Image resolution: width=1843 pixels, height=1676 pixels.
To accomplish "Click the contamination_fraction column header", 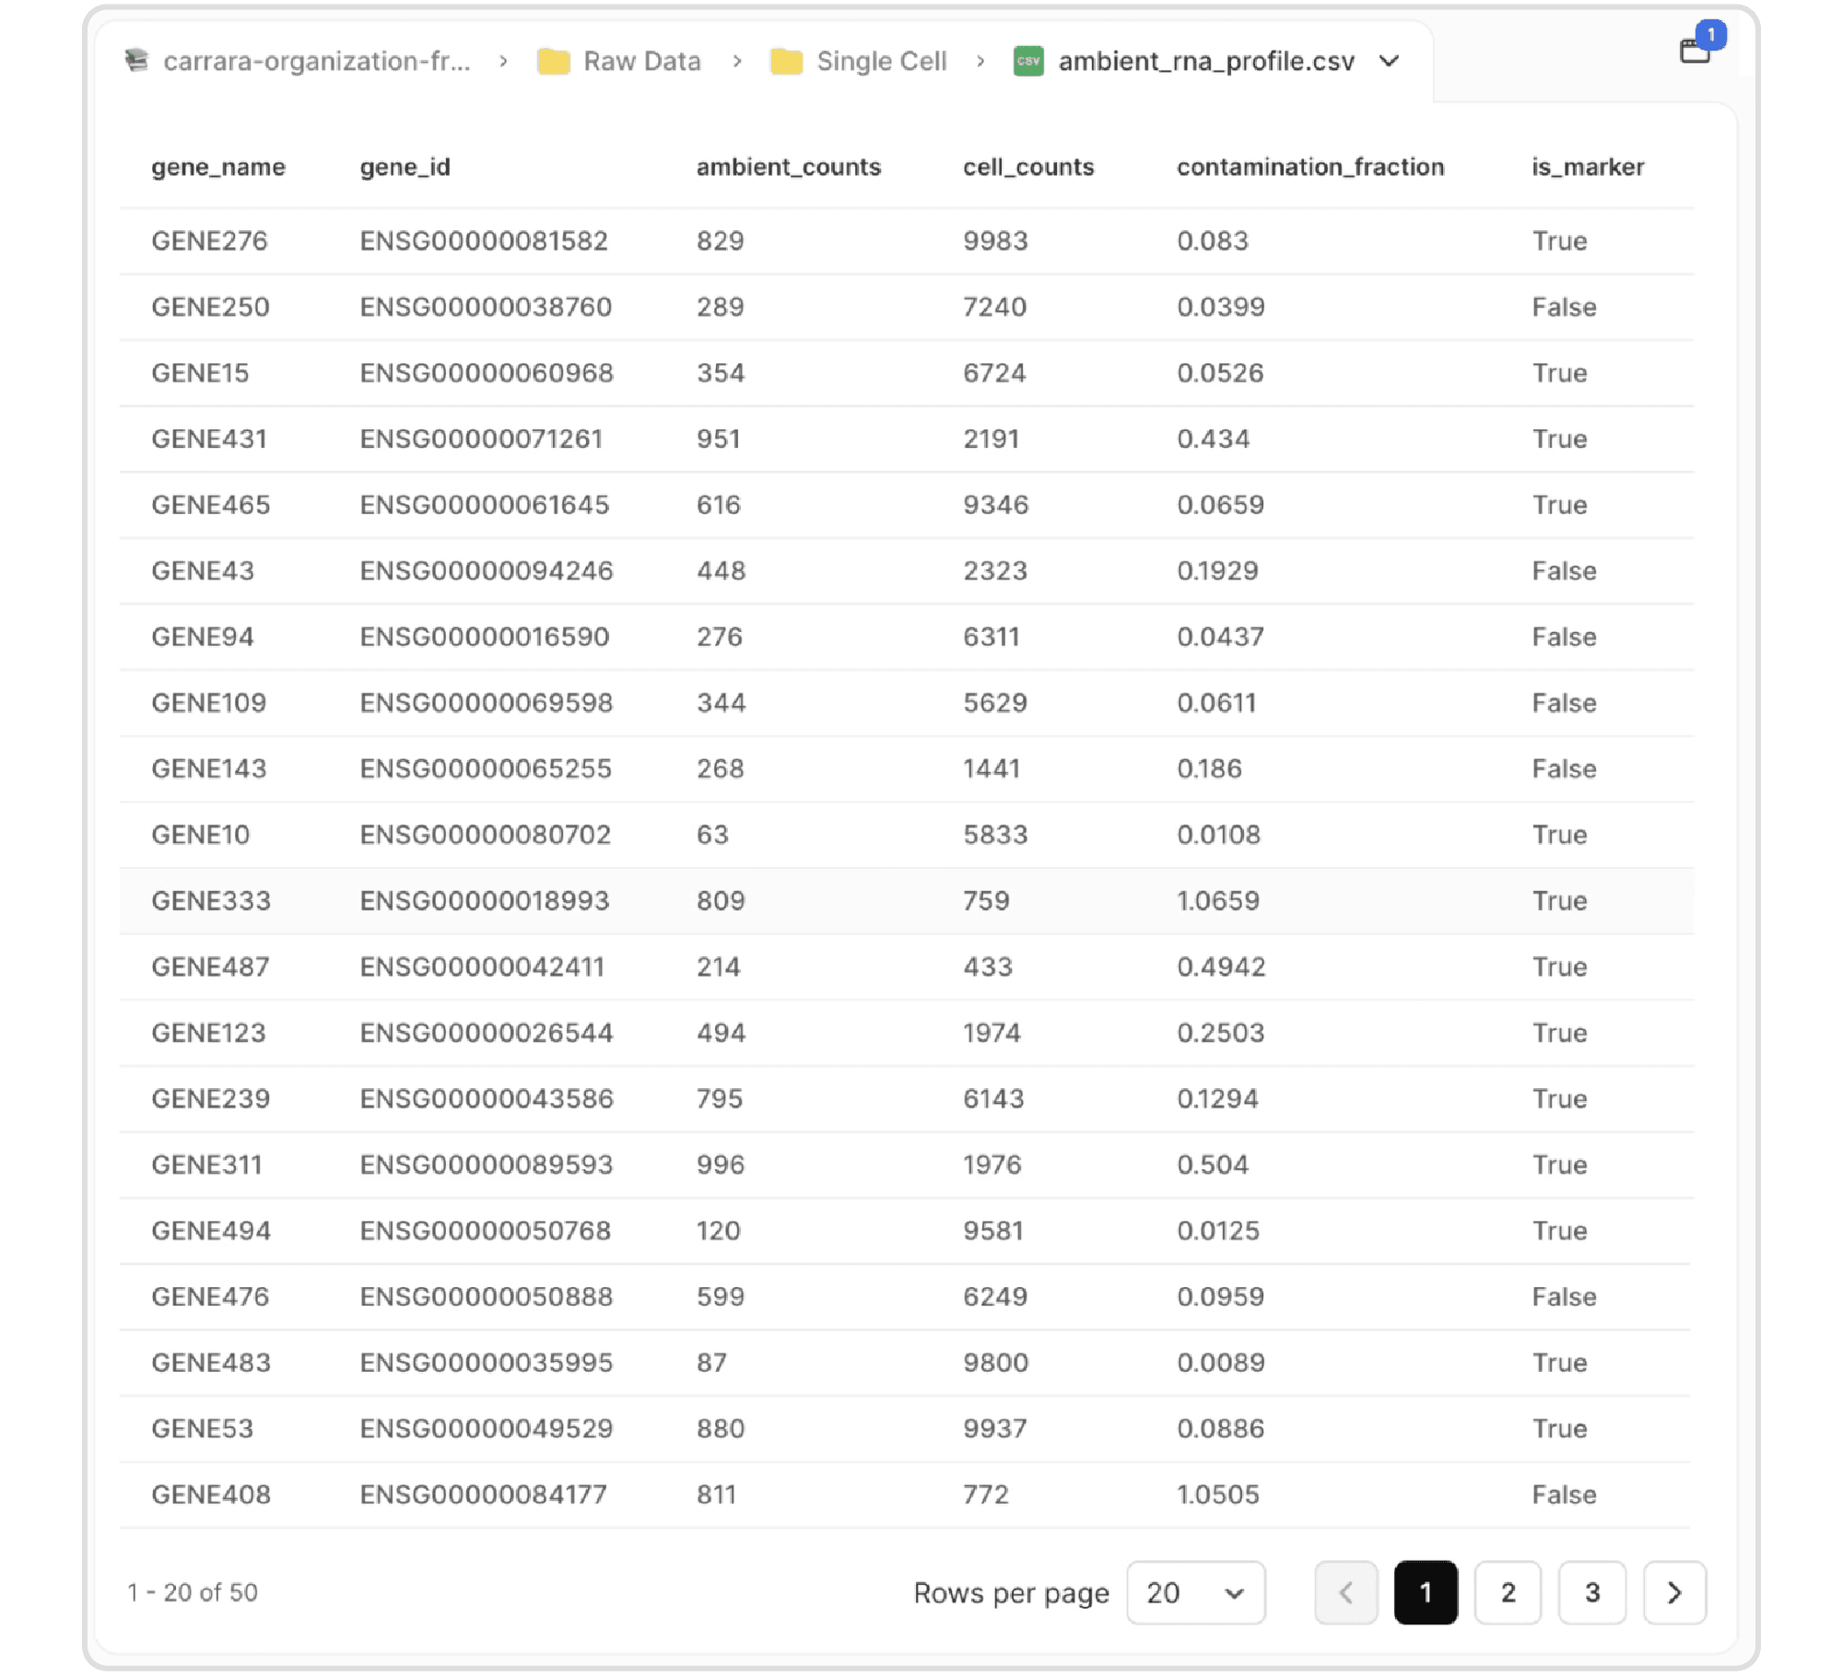I will tap(1309, 167).
